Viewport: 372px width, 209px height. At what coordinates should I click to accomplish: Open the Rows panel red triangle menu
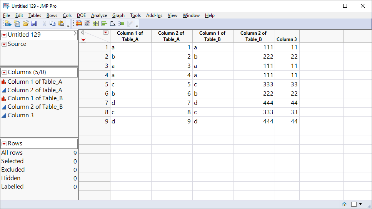(4, 143)
